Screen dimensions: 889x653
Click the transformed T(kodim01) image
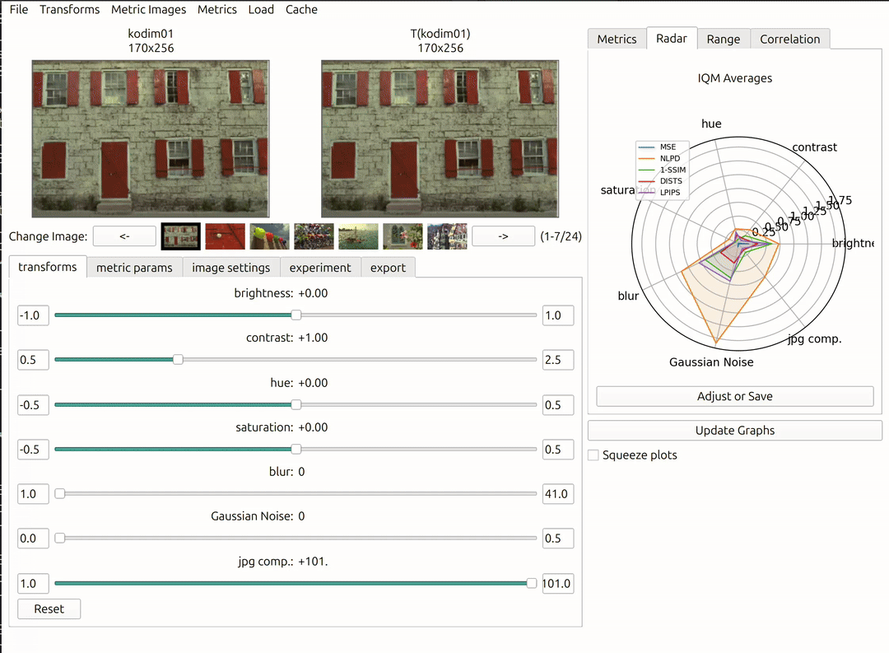[440, 139]
